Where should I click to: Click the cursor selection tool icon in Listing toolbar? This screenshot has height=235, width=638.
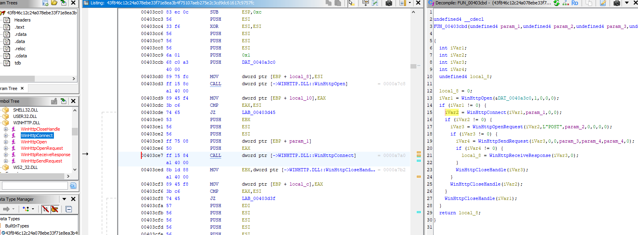351,3
